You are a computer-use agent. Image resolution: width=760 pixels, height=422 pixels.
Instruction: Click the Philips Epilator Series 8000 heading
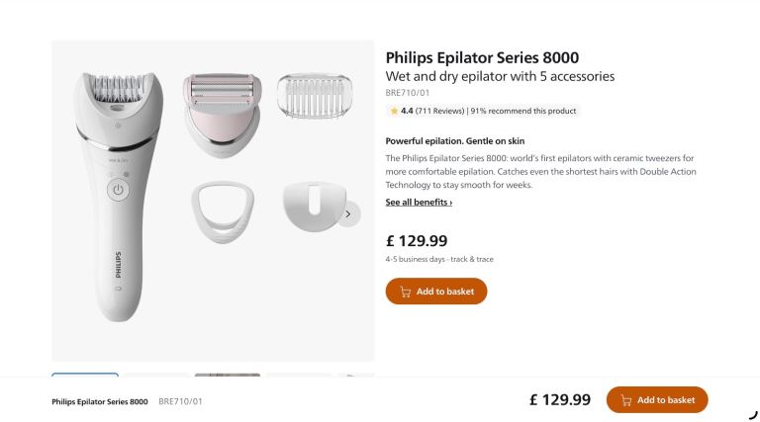click(482, 57)
